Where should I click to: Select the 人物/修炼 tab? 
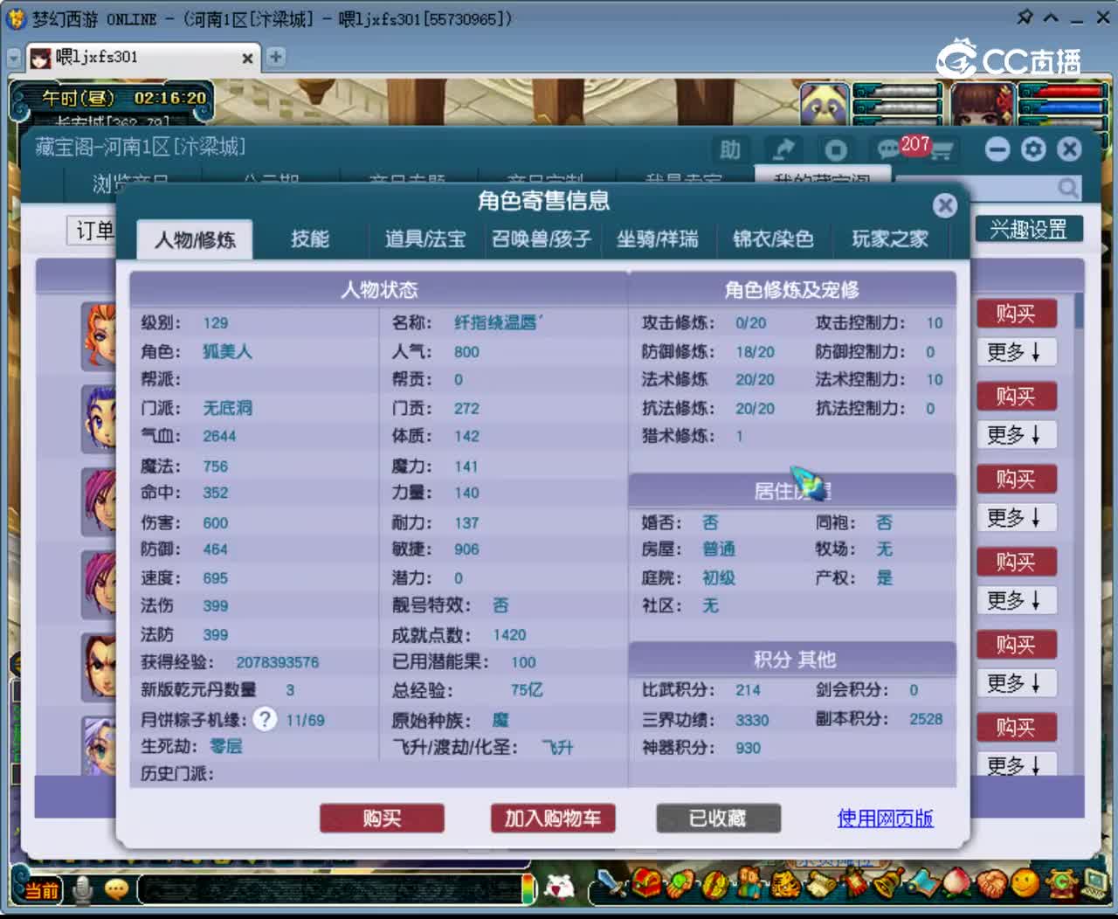pyautogui.click(x=195, y=239)
